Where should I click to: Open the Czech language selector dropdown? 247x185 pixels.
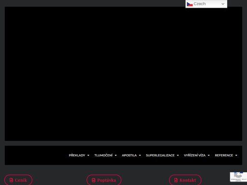pos(206,4)
